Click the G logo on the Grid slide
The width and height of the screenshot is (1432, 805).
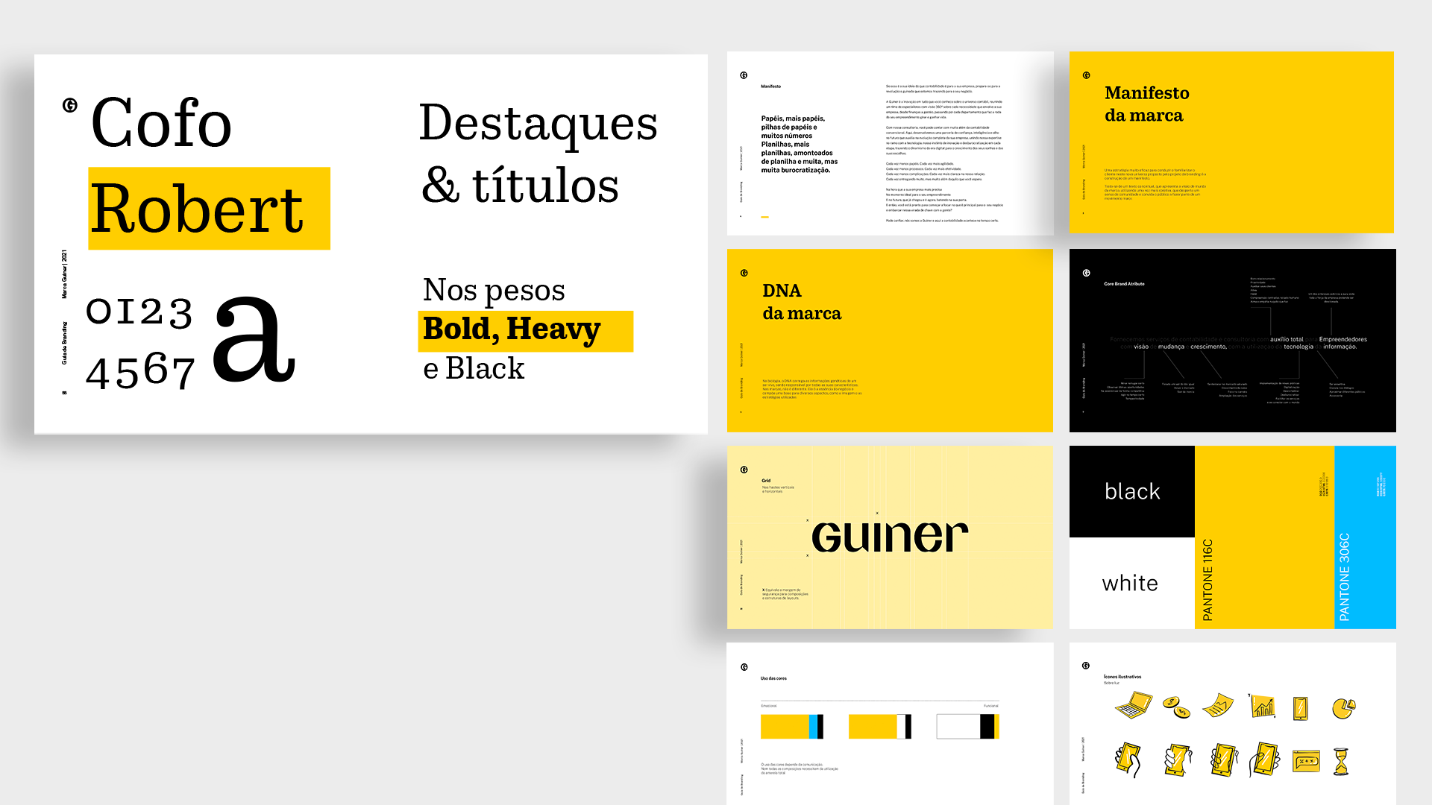pyautogui.click(x=744, y=470)
